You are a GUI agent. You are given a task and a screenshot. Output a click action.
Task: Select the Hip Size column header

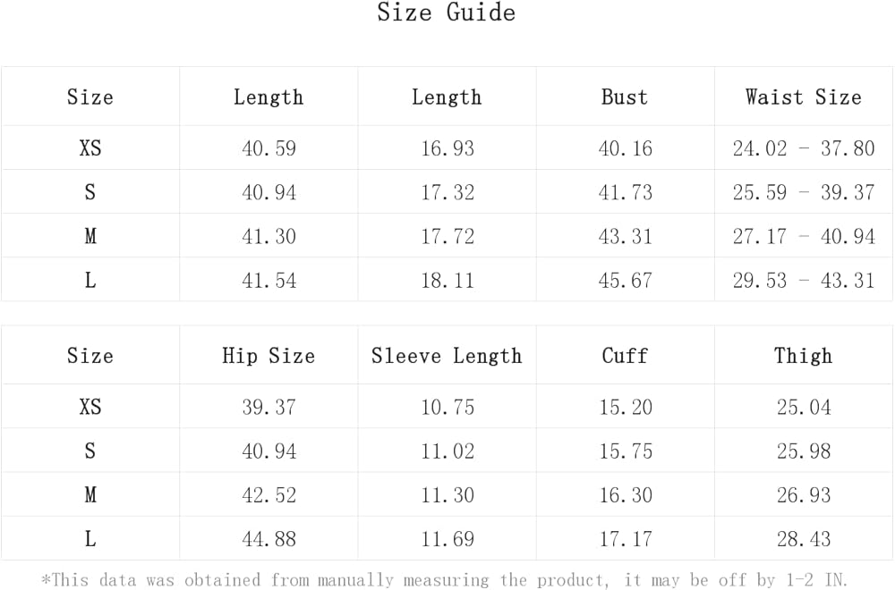(268, 356)
